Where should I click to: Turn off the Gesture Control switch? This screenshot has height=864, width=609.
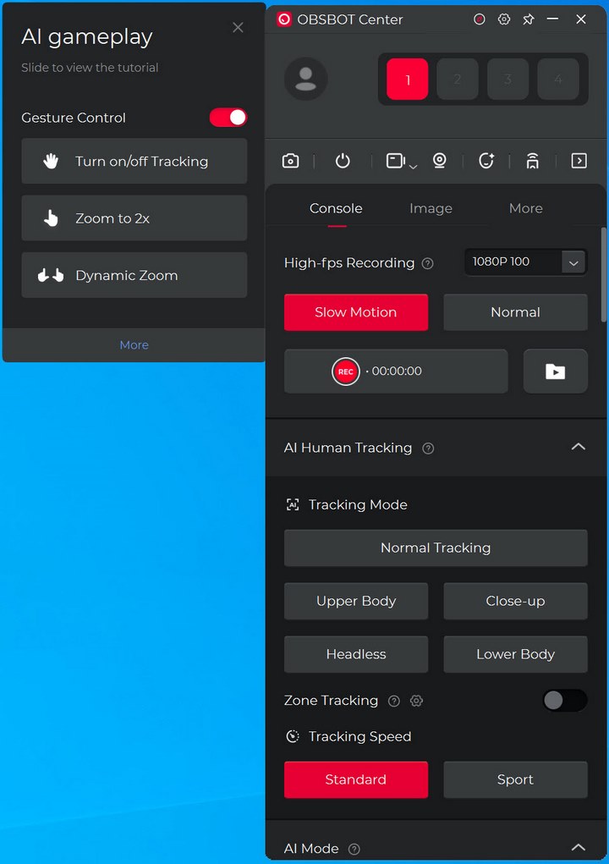[x=228, y=118]
